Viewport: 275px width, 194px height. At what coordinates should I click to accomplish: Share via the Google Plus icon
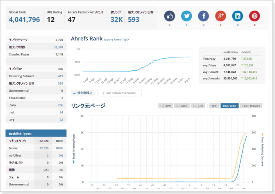(220, 16)
